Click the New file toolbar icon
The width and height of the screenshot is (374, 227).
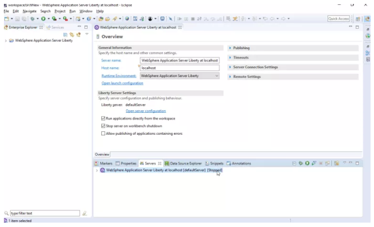pos(6,19)
